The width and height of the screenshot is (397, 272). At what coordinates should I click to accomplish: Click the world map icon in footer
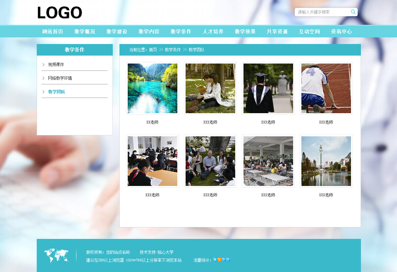57,255
